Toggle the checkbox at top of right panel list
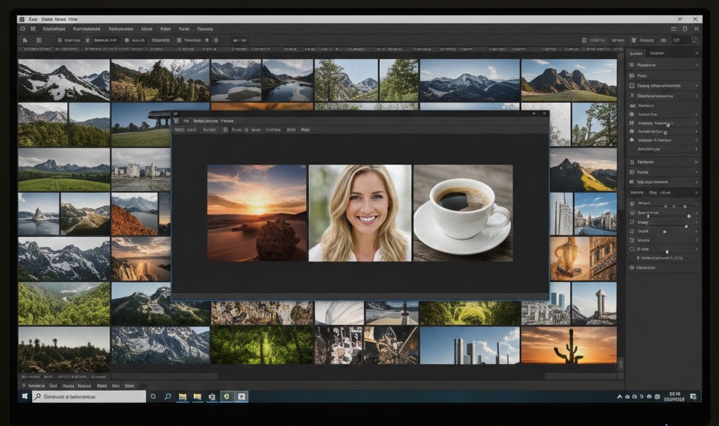Image resolution: width=719 pixels, height=426 pixels. (x=632, y=65)
